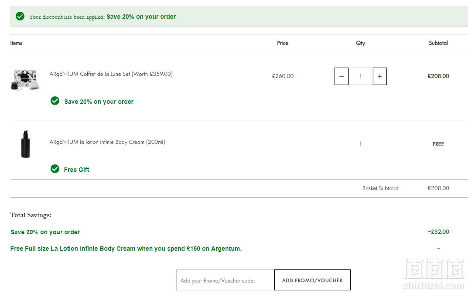
Task: Increase quantity of Coffret de la Lune Set
Action: coord(379,76)
